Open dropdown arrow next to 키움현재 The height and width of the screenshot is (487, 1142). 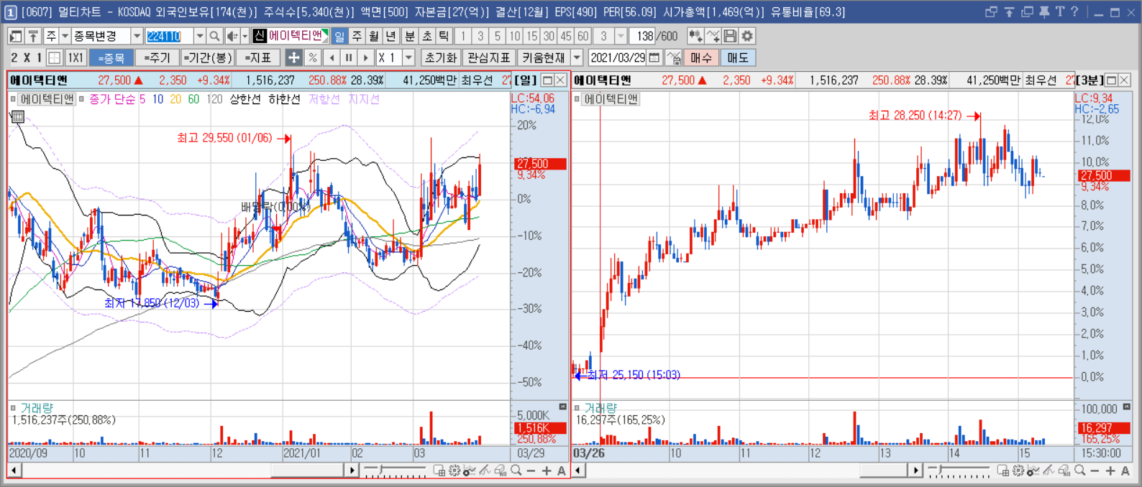point(577,57)
